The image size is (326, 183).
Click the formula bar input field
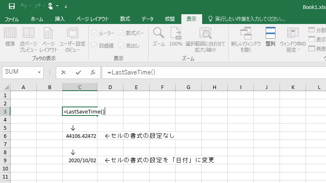pos(212,72)
